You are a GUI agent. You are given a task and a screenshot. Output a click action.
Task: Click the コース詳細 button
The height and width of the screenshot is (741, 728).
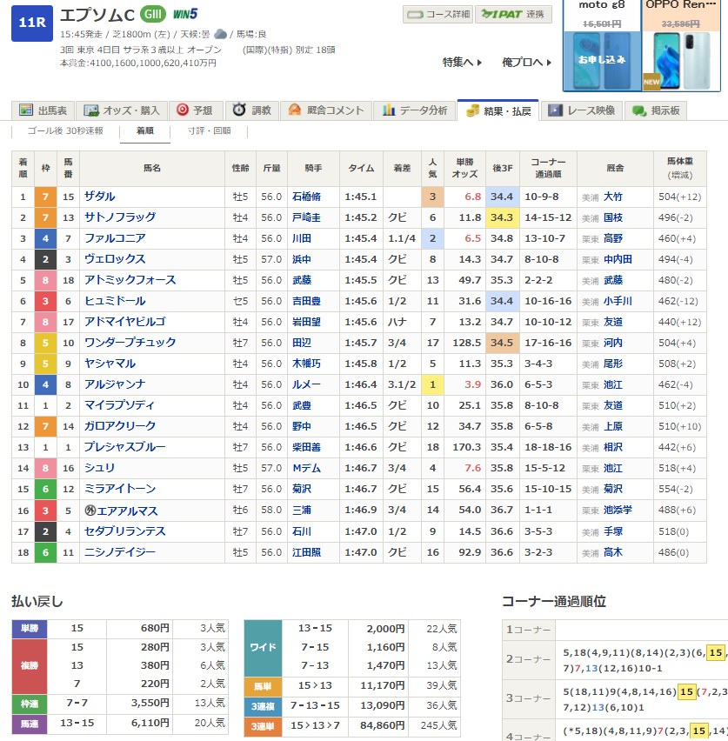tap(438, 15)
